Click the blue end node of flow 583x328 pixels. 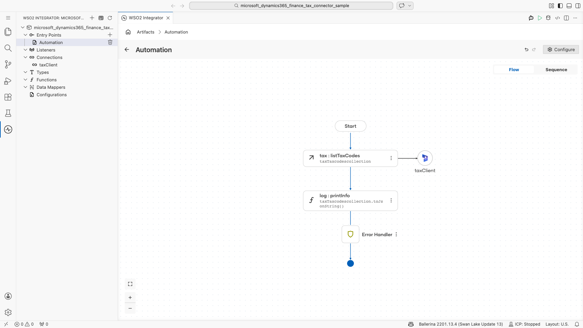click(x=350, y=263)
